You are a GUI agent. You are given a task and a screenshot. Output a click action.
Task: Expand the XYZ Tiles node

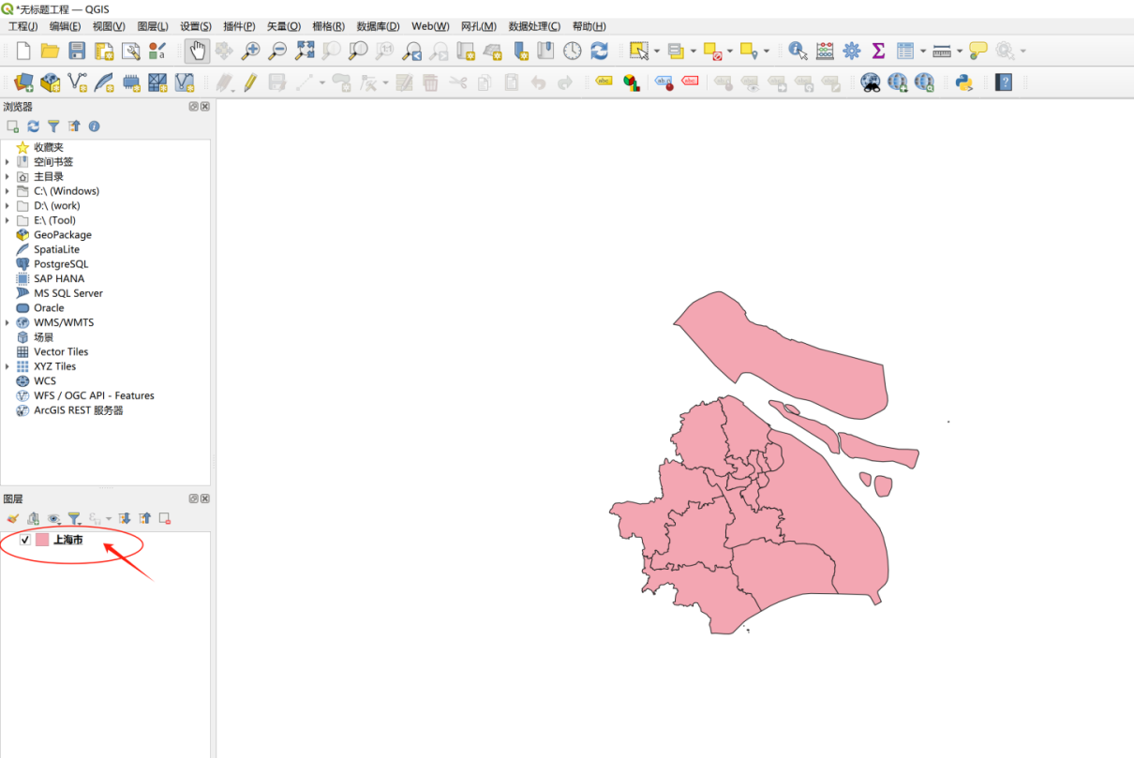[7, 366]
